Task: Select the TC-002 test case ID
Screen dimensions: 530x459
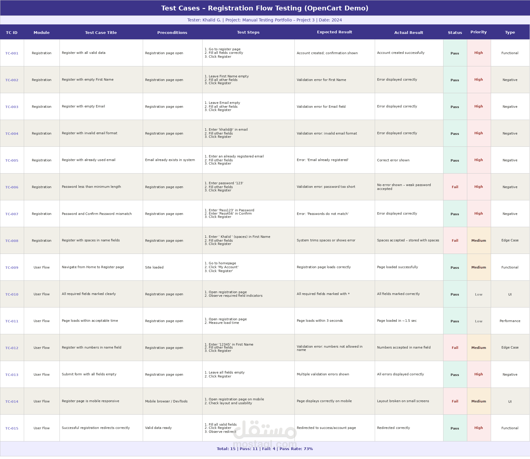Action: pos(12,80)
